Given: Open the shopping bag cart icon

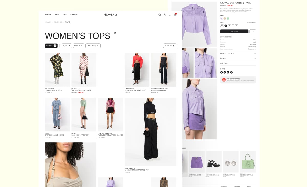Looking at the screenshot, I should click(x=175, y=15).
